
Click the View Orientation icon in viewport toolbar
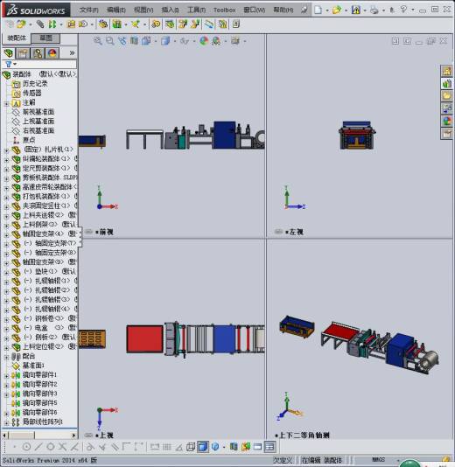click(x=146, y=41)
